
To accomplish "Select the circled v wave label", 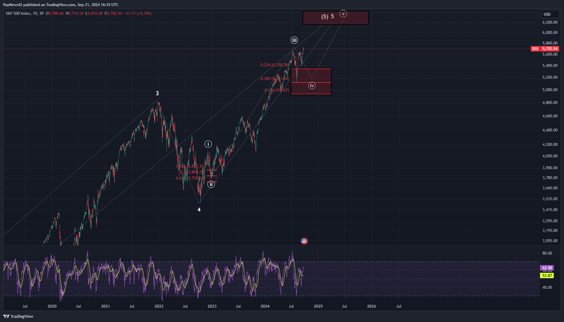I will coord(343,14).
